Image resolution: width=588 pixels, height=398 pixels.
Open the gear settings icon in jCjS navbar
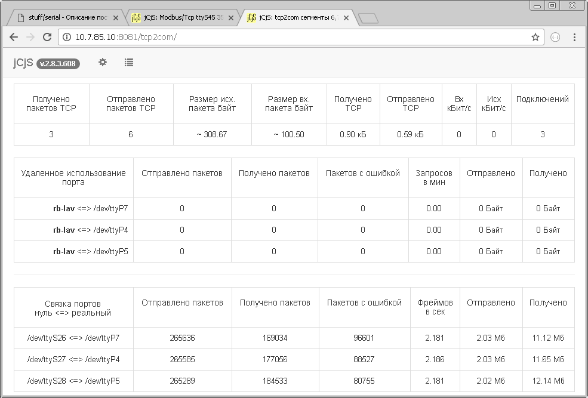tap(103, 62)
